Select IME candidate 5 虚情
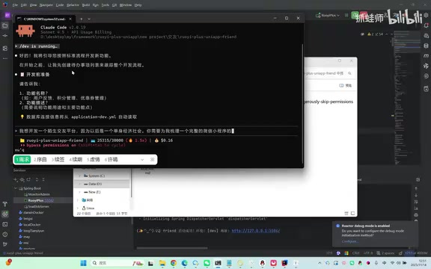The image size is (431, 269). (94, 159)
